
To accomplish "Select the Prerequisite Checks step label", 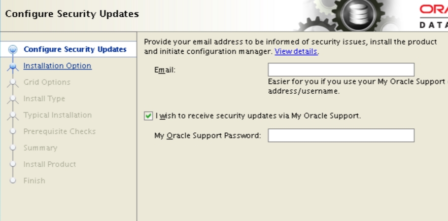I will (x=59, y=131).
